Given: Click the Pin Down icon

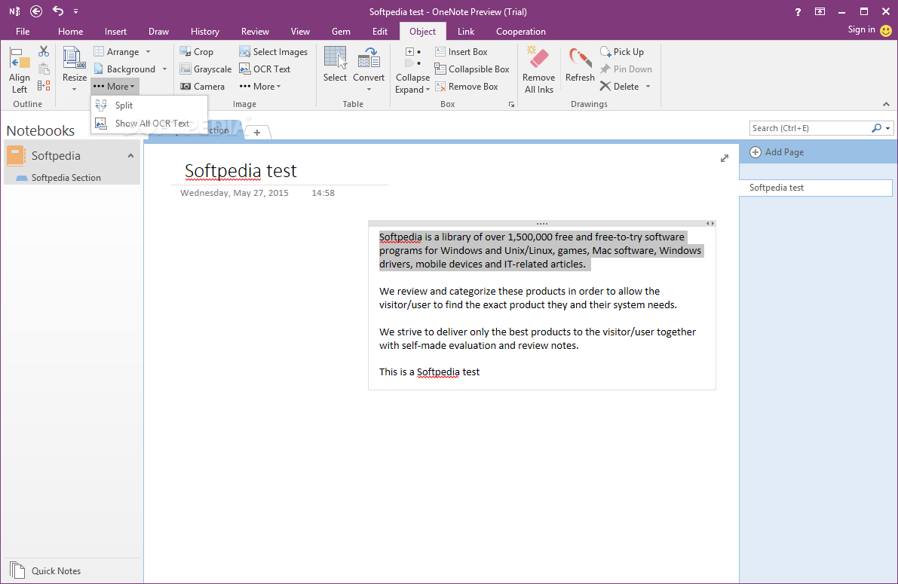Looking at the screenshot, I should click(x=605, y=69).
